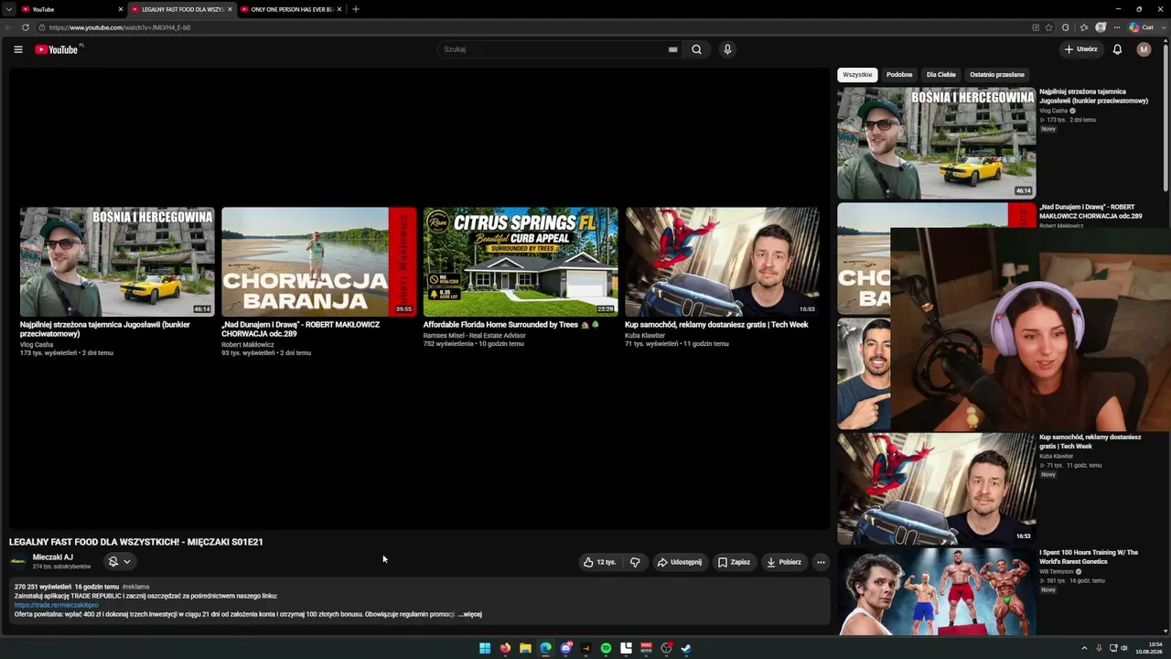Open the browser tab list chevron
The width and height of the screenshot is (1171, 659).
9,9
